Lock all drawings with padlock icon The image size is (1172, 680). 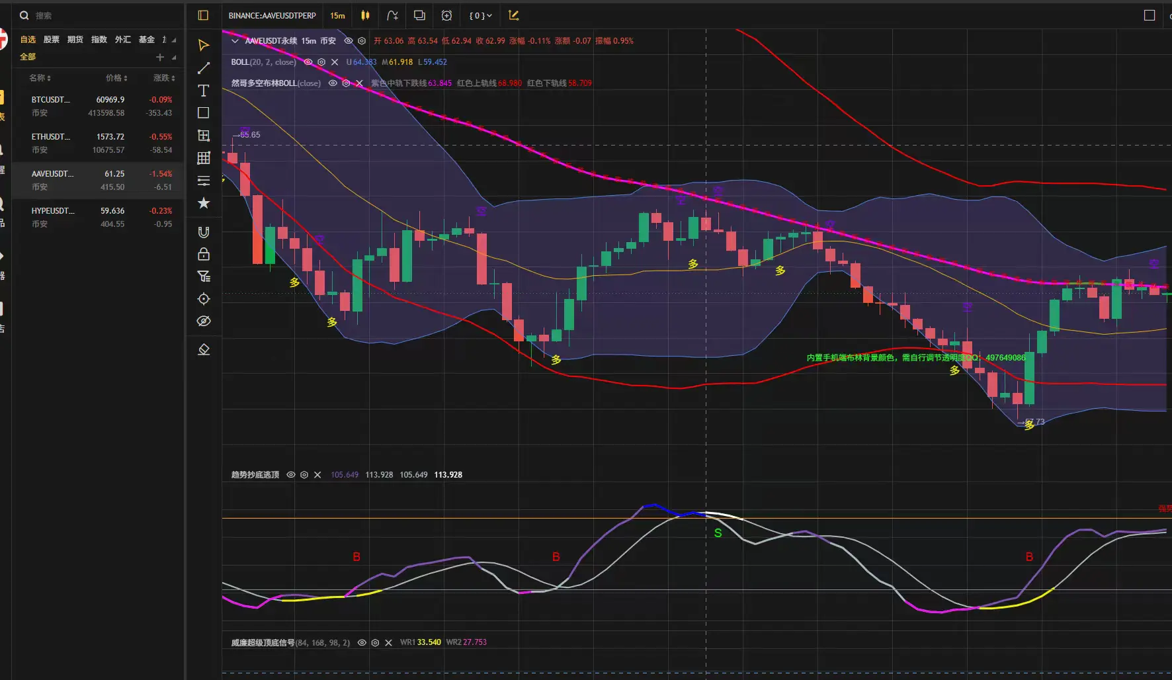[204, 254]
